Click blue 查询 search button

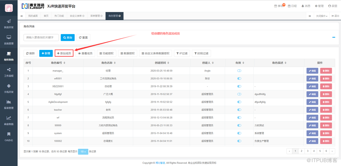(68, 38)
